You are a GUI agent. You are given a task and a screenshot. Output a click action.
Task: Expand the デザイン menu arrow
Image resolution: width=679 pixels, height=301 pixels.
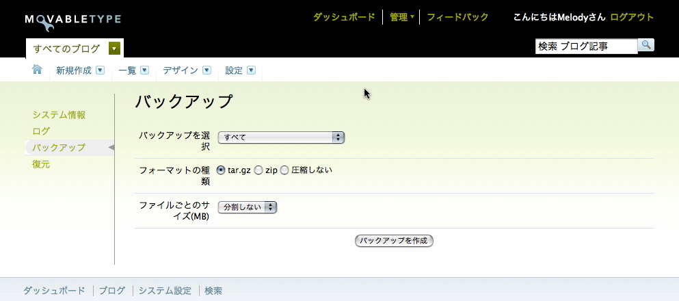tap(207, 70)
